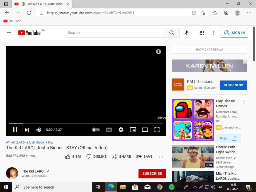Switch to theater mode
Screen dimensions: 256x192
coord(145,130)
